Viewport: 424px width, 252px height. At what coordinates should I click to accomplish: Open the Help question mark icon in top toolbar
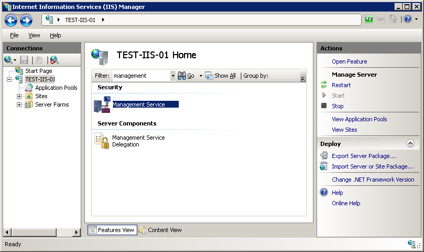(408, 19)
